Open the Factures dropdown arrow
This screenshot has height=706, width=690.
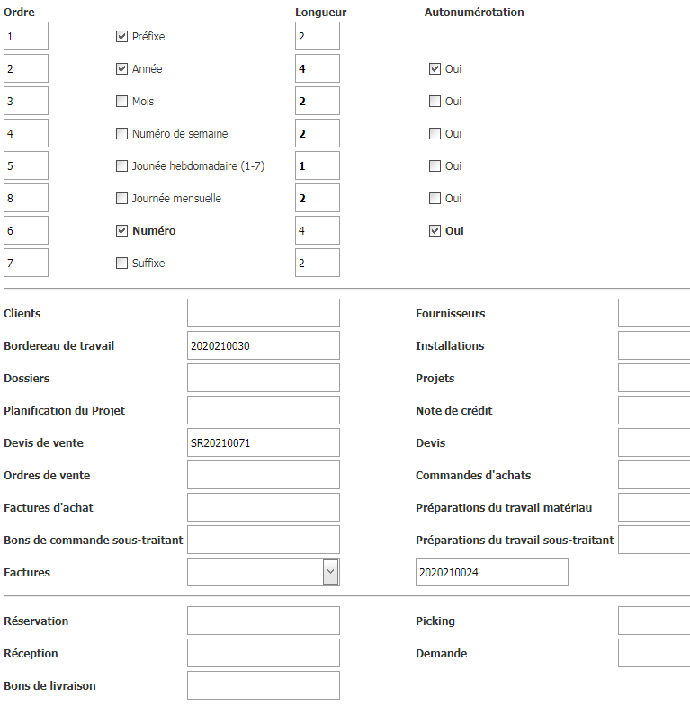(x=330, y=572)
